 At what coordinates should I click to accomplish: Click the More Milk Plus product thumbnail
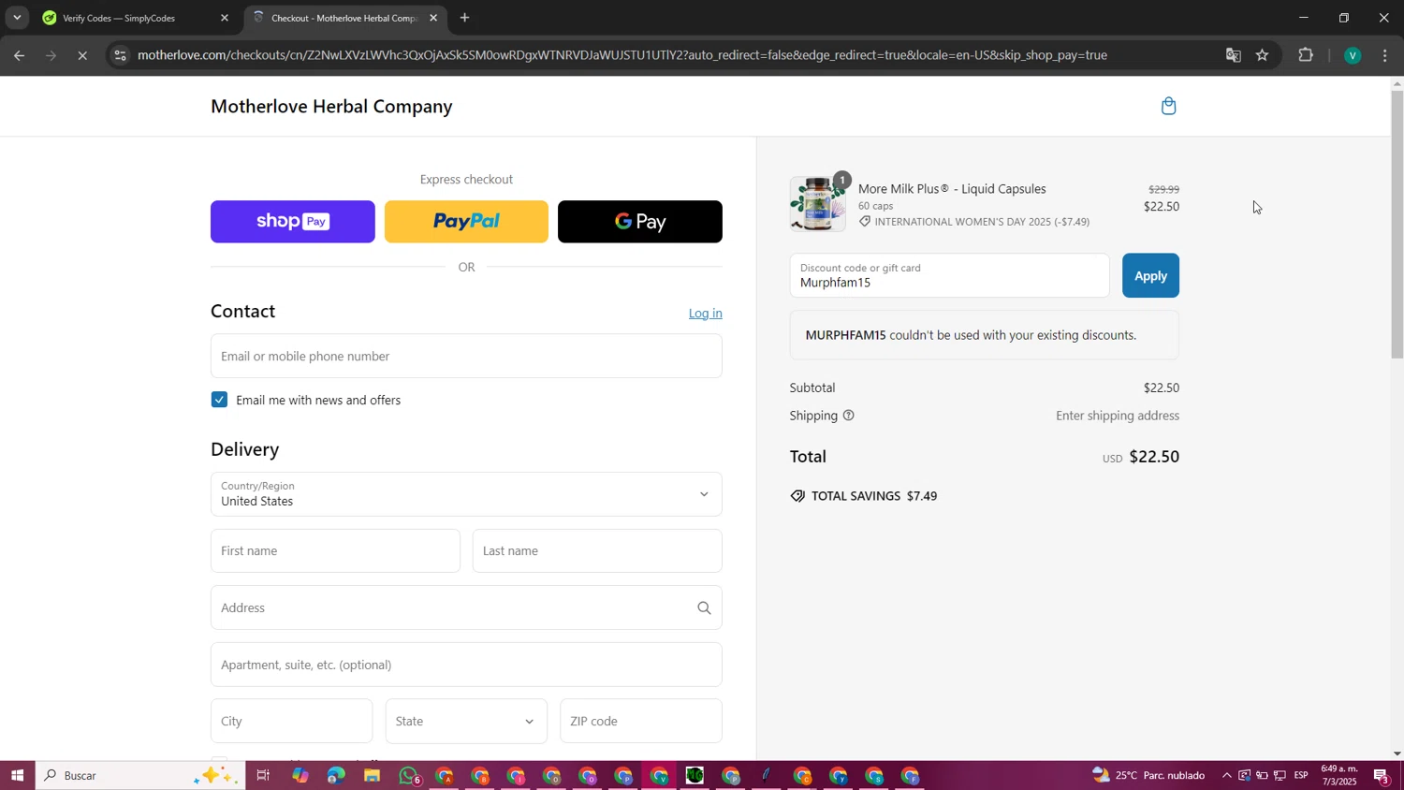817,203
